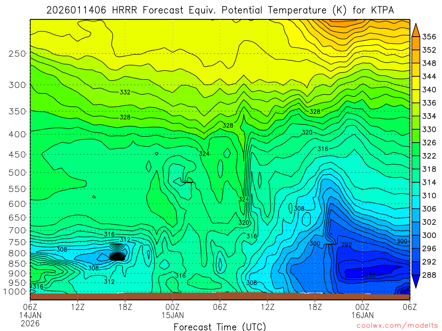Select the 500 pressure level axis label
442x331 pixels.
click(17, 172)
